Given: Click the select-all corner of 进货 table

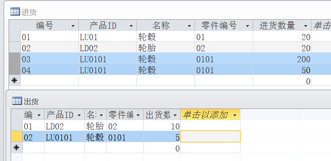Looking at the screenshot, I should 15,25.
